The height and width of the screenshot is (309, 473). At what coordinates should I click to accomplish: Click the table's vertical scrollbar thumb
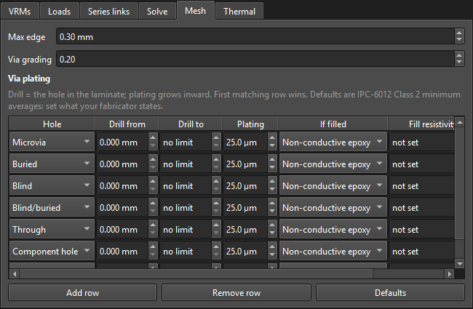pyautogui.click(x=459, y=183)
